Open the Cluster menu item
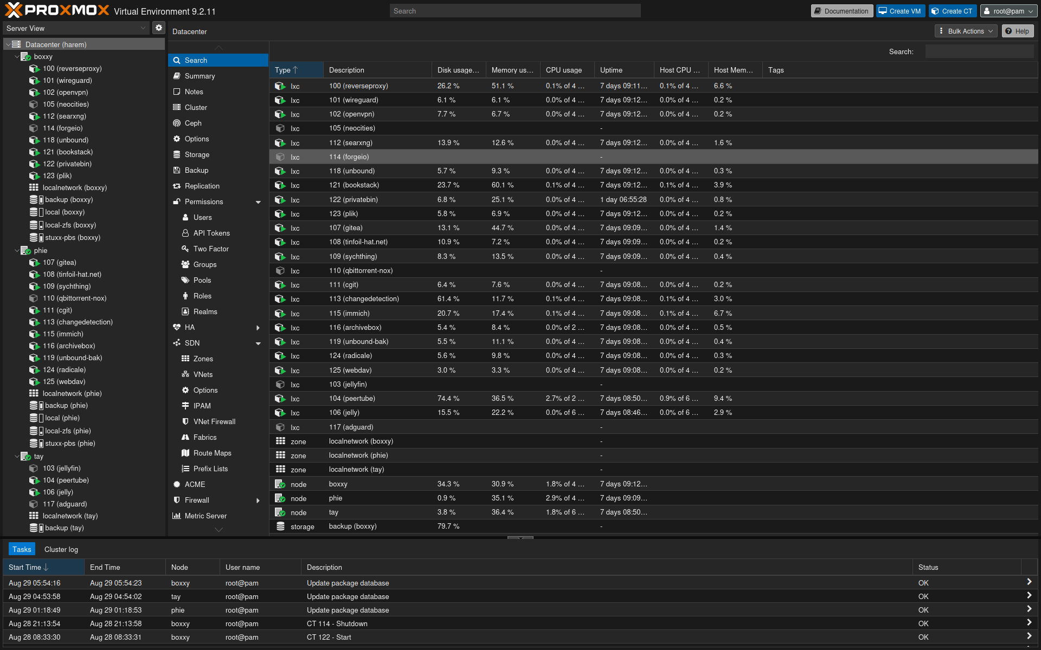The image size is (1041, 650). [x=219, y=107]
